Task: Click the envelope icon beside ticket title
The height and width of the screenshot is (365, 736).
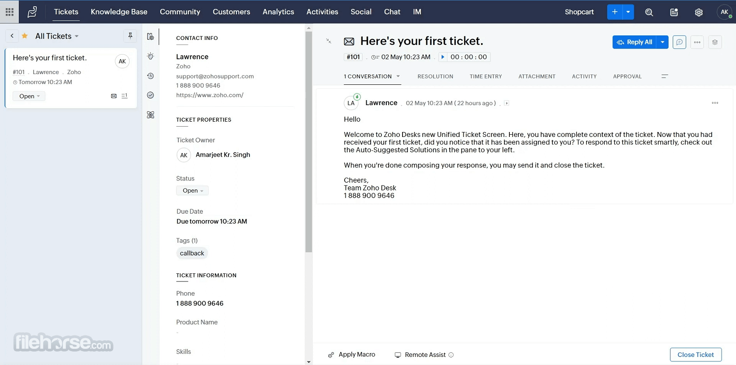Action: coord(349,42)
